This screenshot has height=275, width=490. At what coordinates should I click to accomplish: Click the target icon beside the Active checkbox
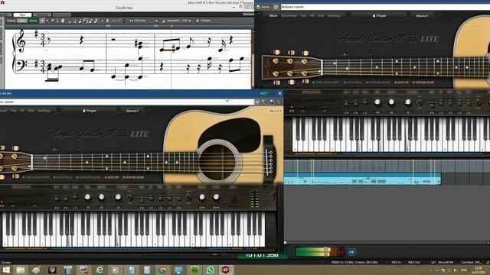[x=276, y=7]
